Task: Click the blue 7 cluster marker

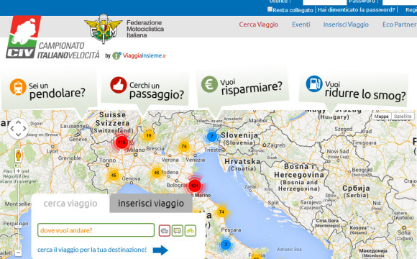Action: 211,137
